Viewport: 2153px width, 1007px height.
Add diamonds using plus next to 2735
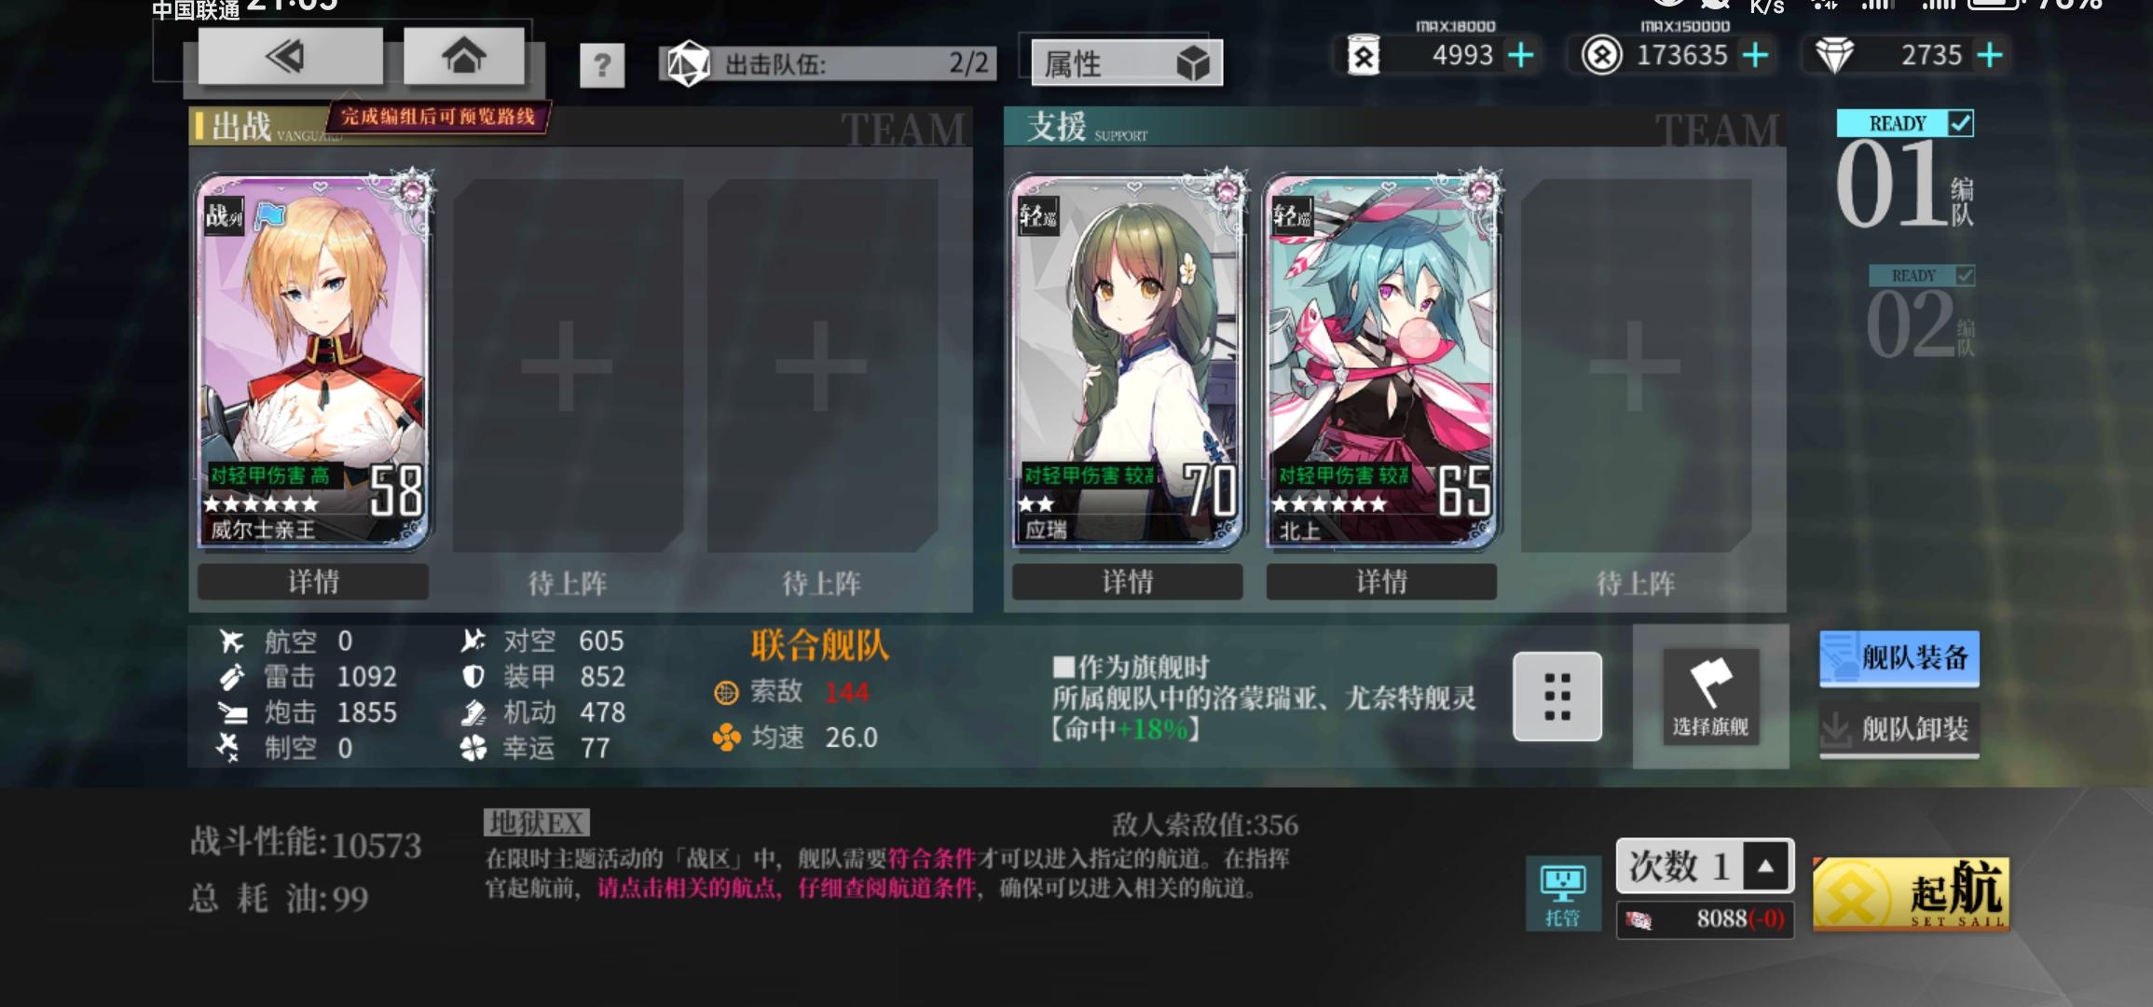1989,55
